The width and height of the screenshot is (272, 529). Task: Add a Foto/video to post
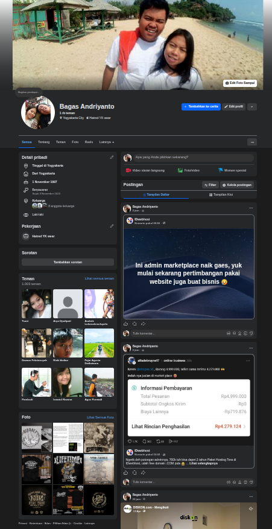click(x=189, y=170)
